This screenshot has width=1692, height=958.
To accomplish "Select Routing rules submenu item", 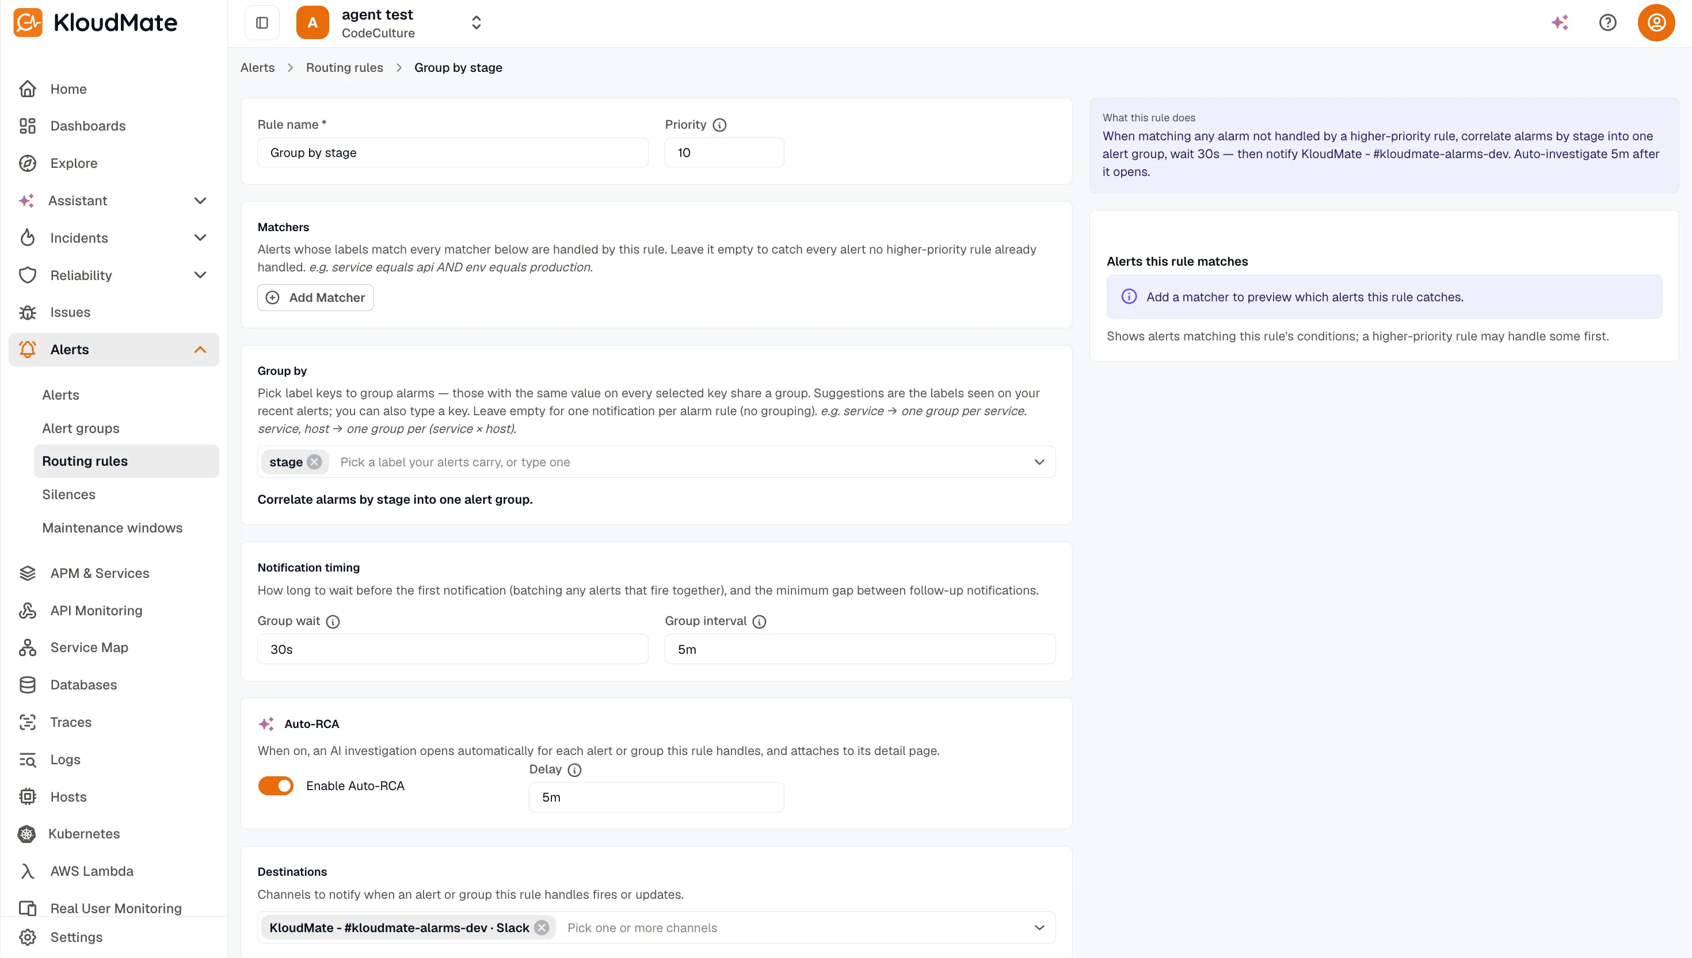I will [x=127, y=461].
